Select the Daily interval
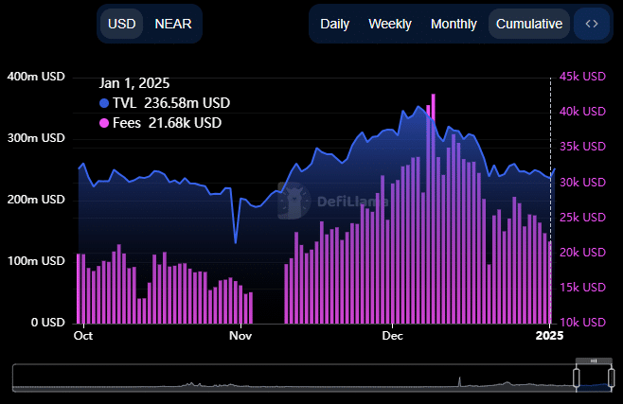This screenshot has height=404, width=623. [335, 24]
